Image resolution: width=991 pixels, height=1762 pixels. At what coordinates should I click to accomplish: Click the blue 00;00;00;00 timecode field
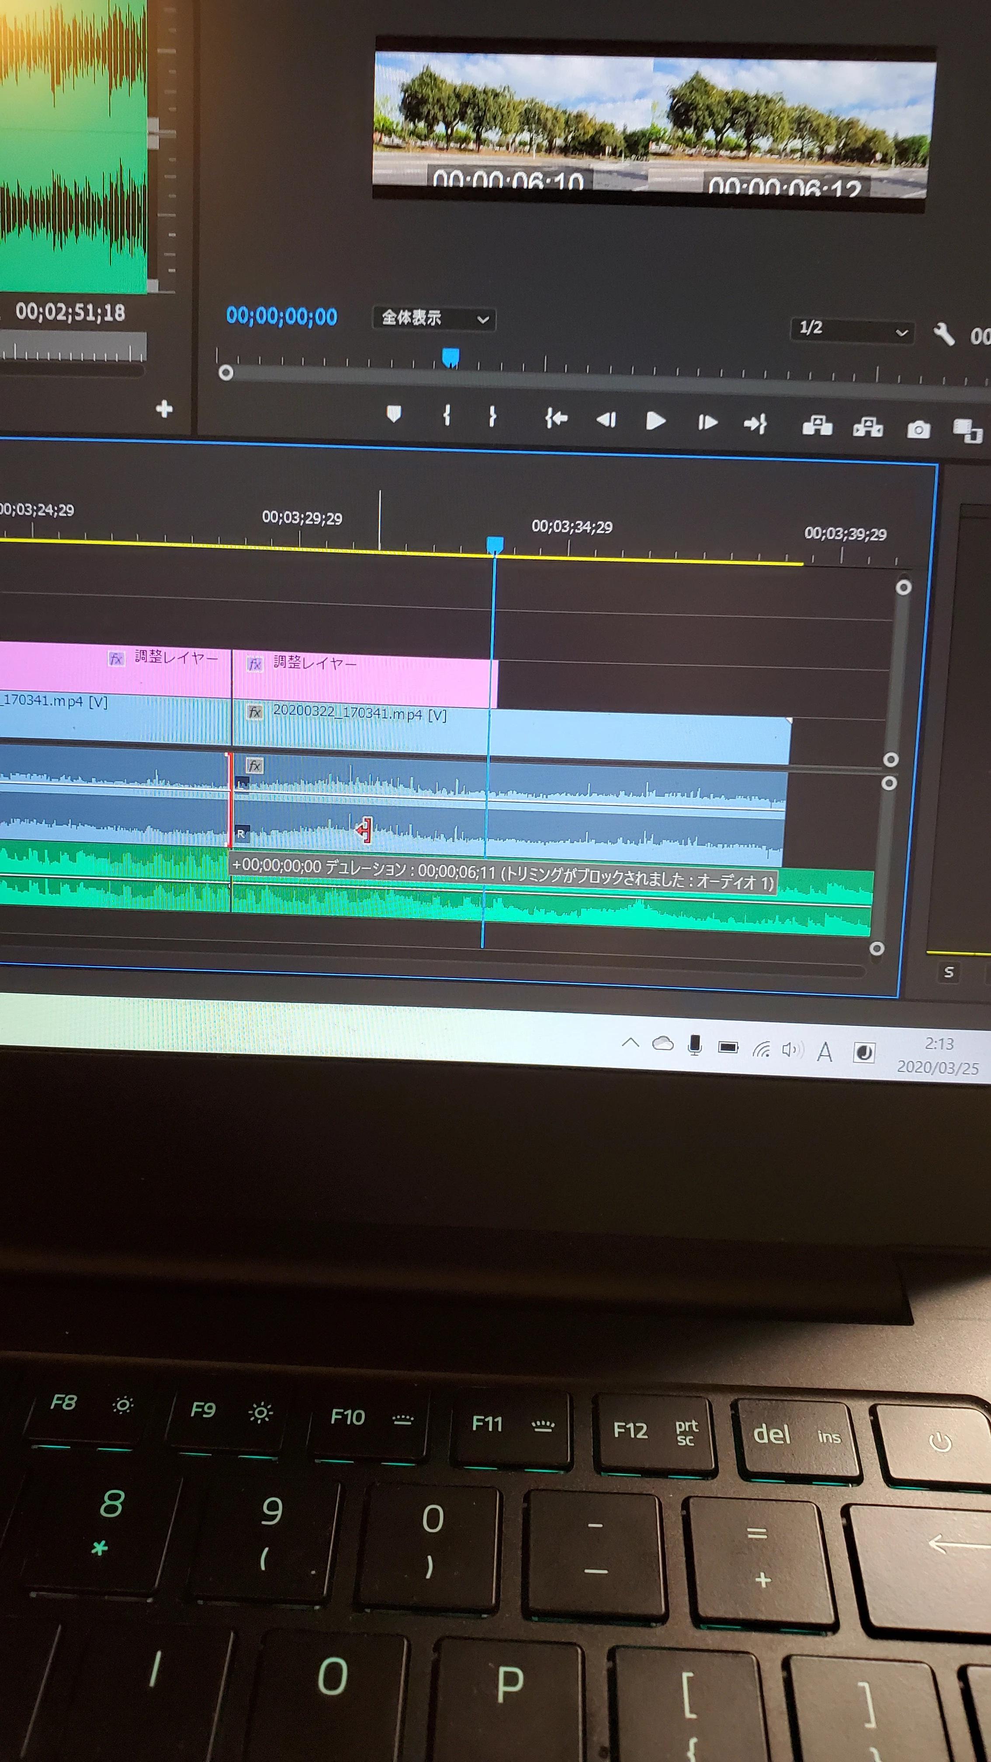281,316
